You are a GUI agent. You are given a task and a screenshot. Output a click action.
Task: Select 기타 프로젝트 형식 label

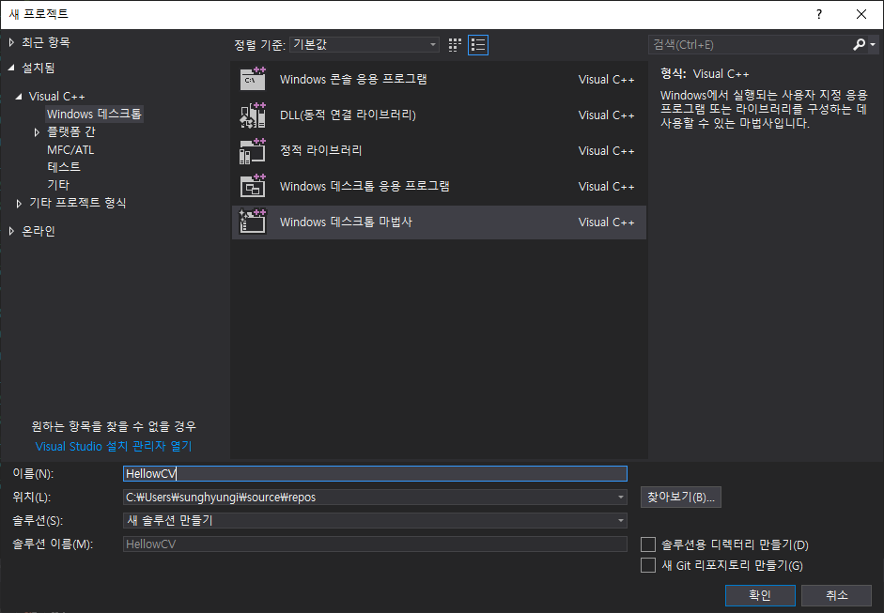click(78, 203)
